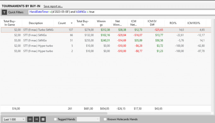Click the -$26,15 net winnings total
Screen dimensions: 215x123
[121, 108]
